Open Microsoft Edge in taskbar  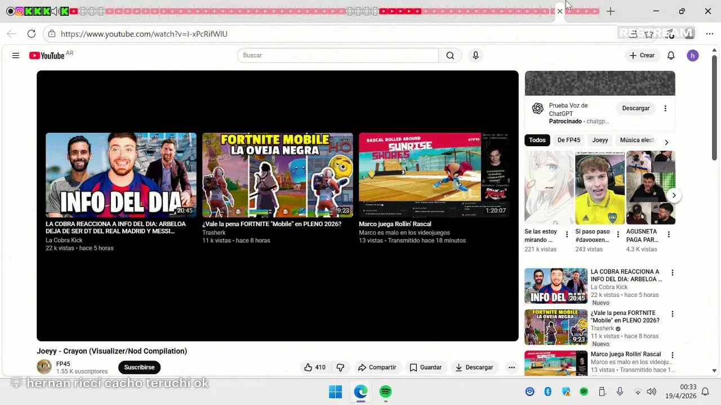[360, 391]
